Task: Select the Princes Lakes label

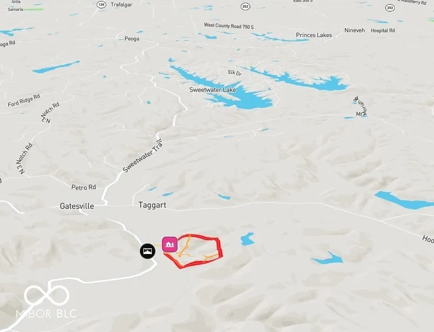Action: coord(314,35)
